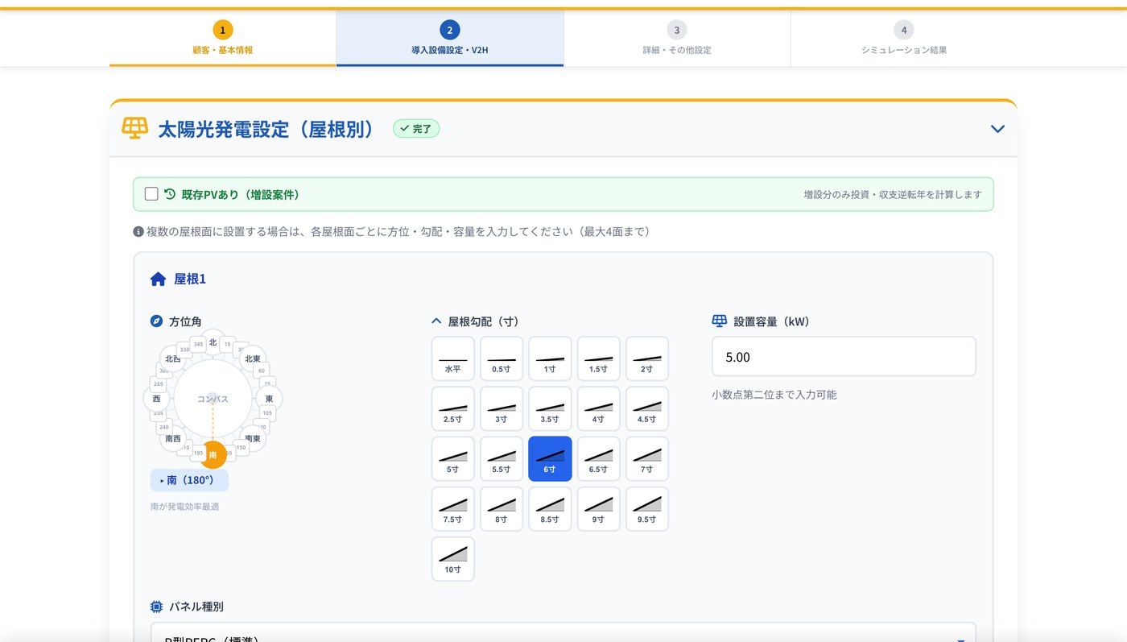The width and height of the screenshot is (1127, 642).
Task: Collapse the 屋根勾配 pitch selector chevron
Action: tap(437, 321)
